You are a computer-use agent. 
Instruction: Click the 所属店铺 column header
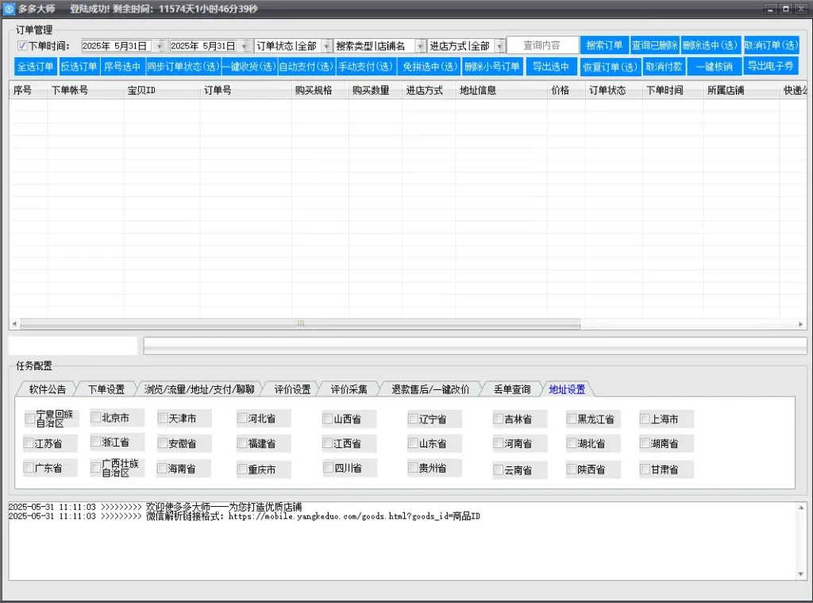(x=741, y=91)
